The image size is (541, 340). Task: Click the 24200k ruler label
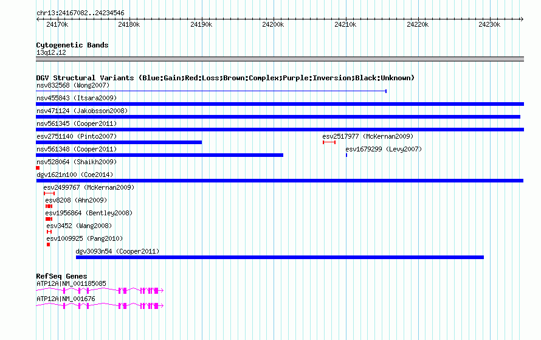click(x=274, y=24)
